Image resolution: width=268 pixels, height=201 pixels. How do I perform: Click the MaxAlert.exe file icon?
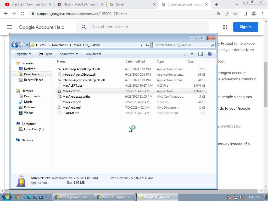[x=59, y=91]
